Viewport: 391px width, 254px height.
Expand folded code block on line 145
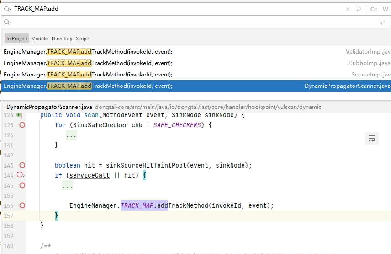(68, 186)
